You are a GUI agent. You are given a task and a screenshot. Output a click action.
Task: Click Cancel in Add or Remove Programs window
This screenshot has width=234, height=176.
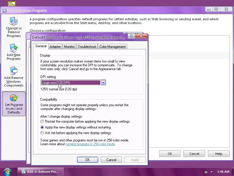pos(194,153)
